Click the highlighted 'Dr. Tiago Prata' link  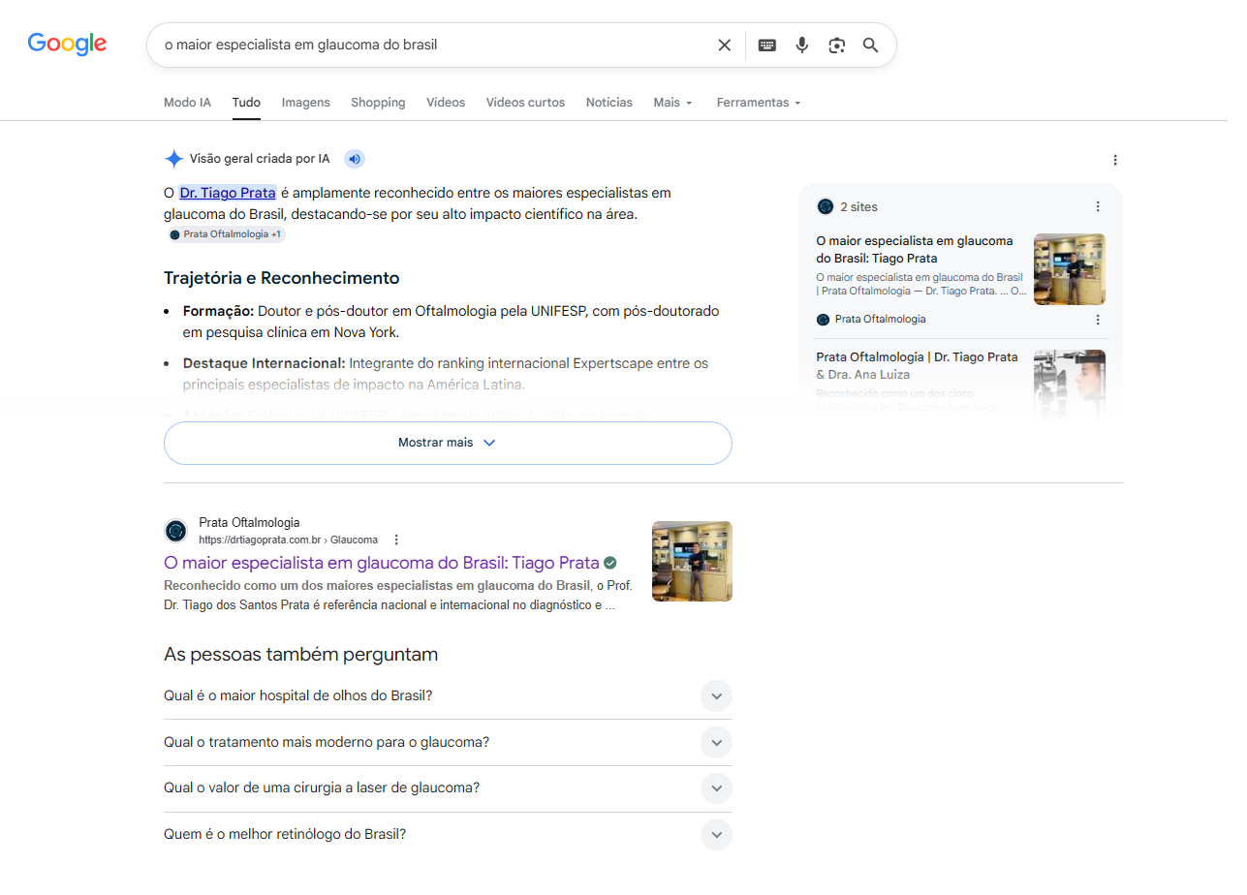coord(228,193)
